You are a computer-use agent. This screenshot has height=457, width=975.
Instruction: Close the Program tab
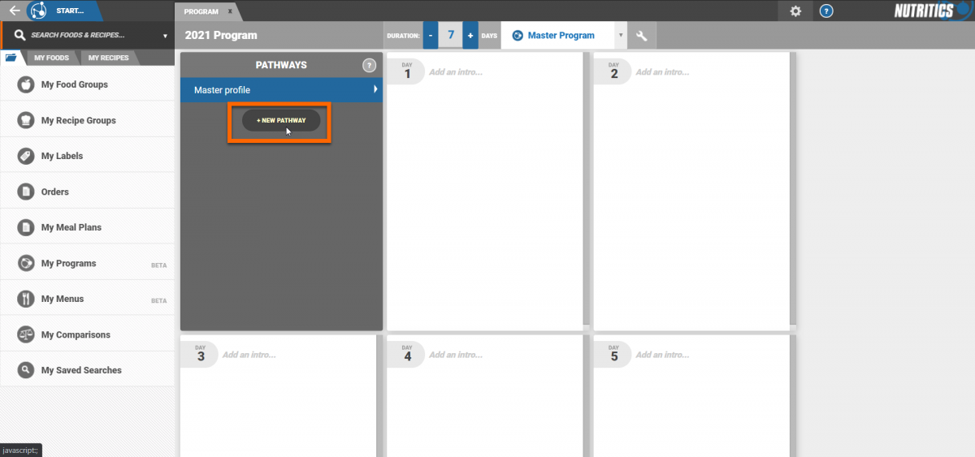230,11
